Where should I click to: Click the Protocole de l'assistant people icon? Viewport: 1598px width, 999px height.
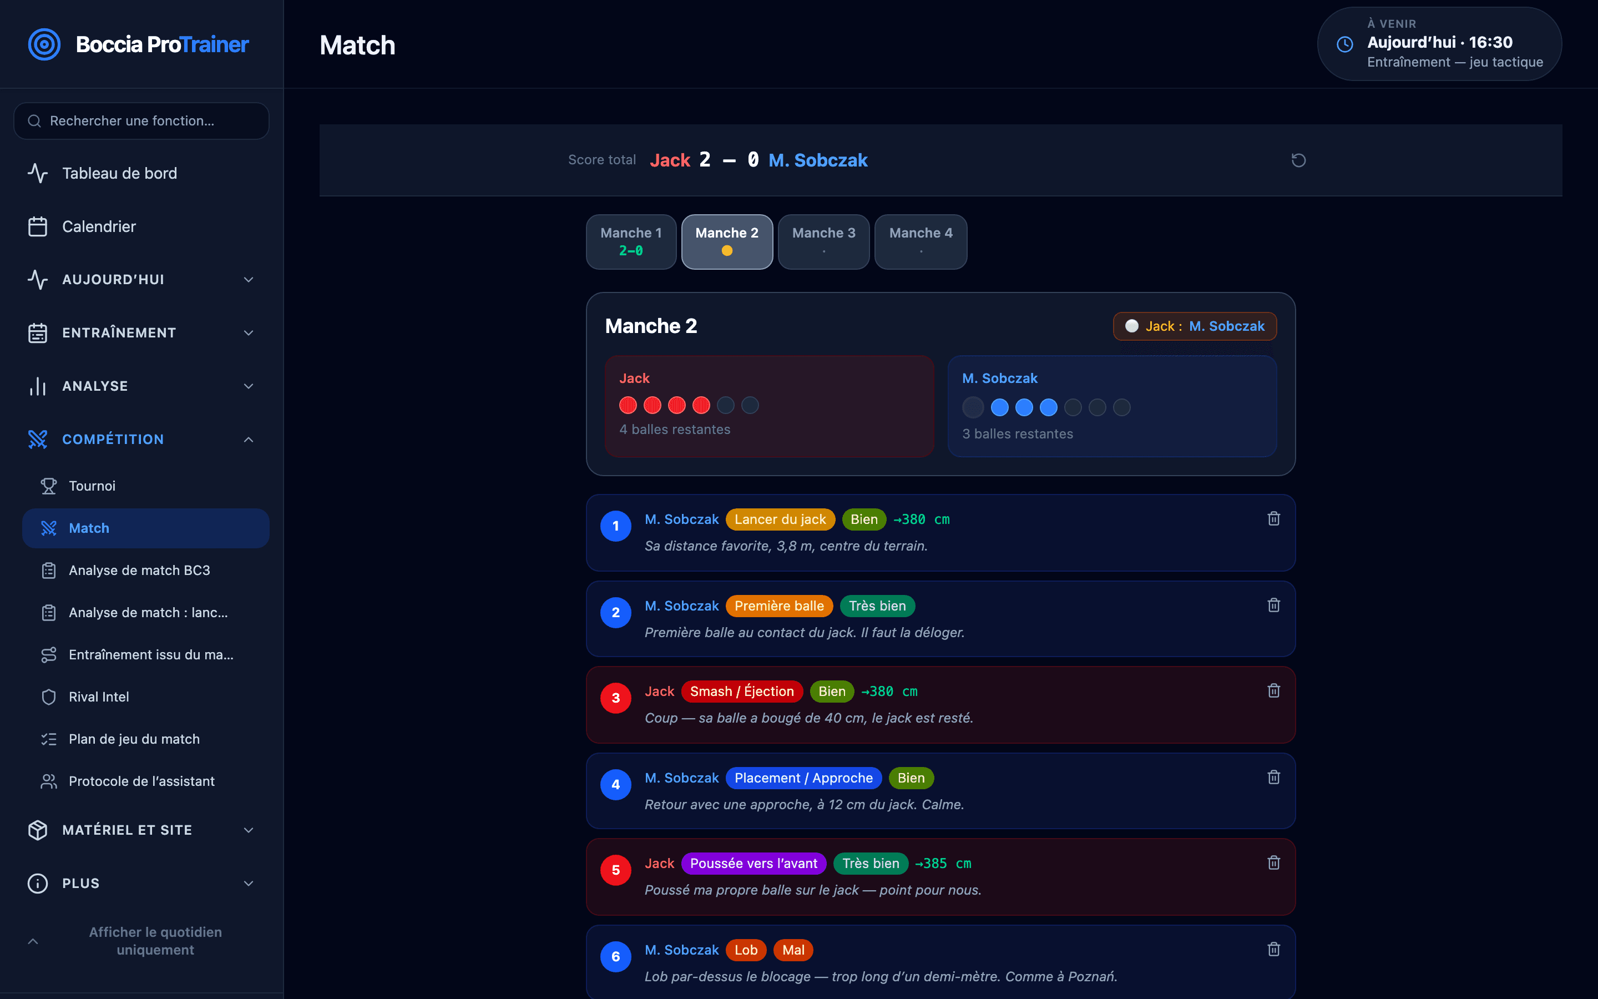49,781
